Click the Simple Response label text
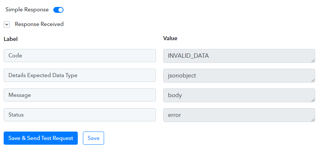 click(27, 9)
